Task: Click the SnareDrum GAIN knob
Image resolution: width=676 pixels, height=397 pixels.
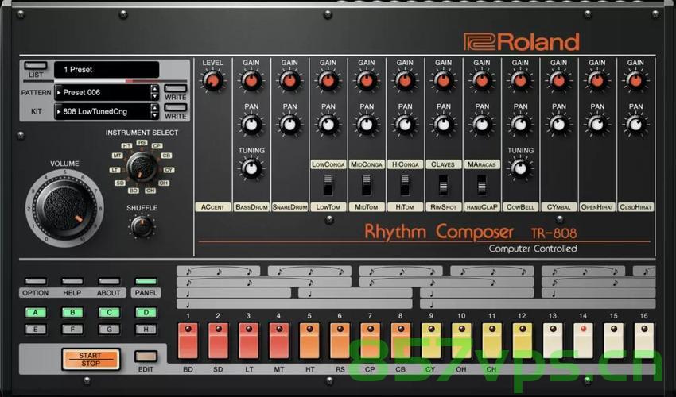Action: pyautogui.click(x=289, y=80)
